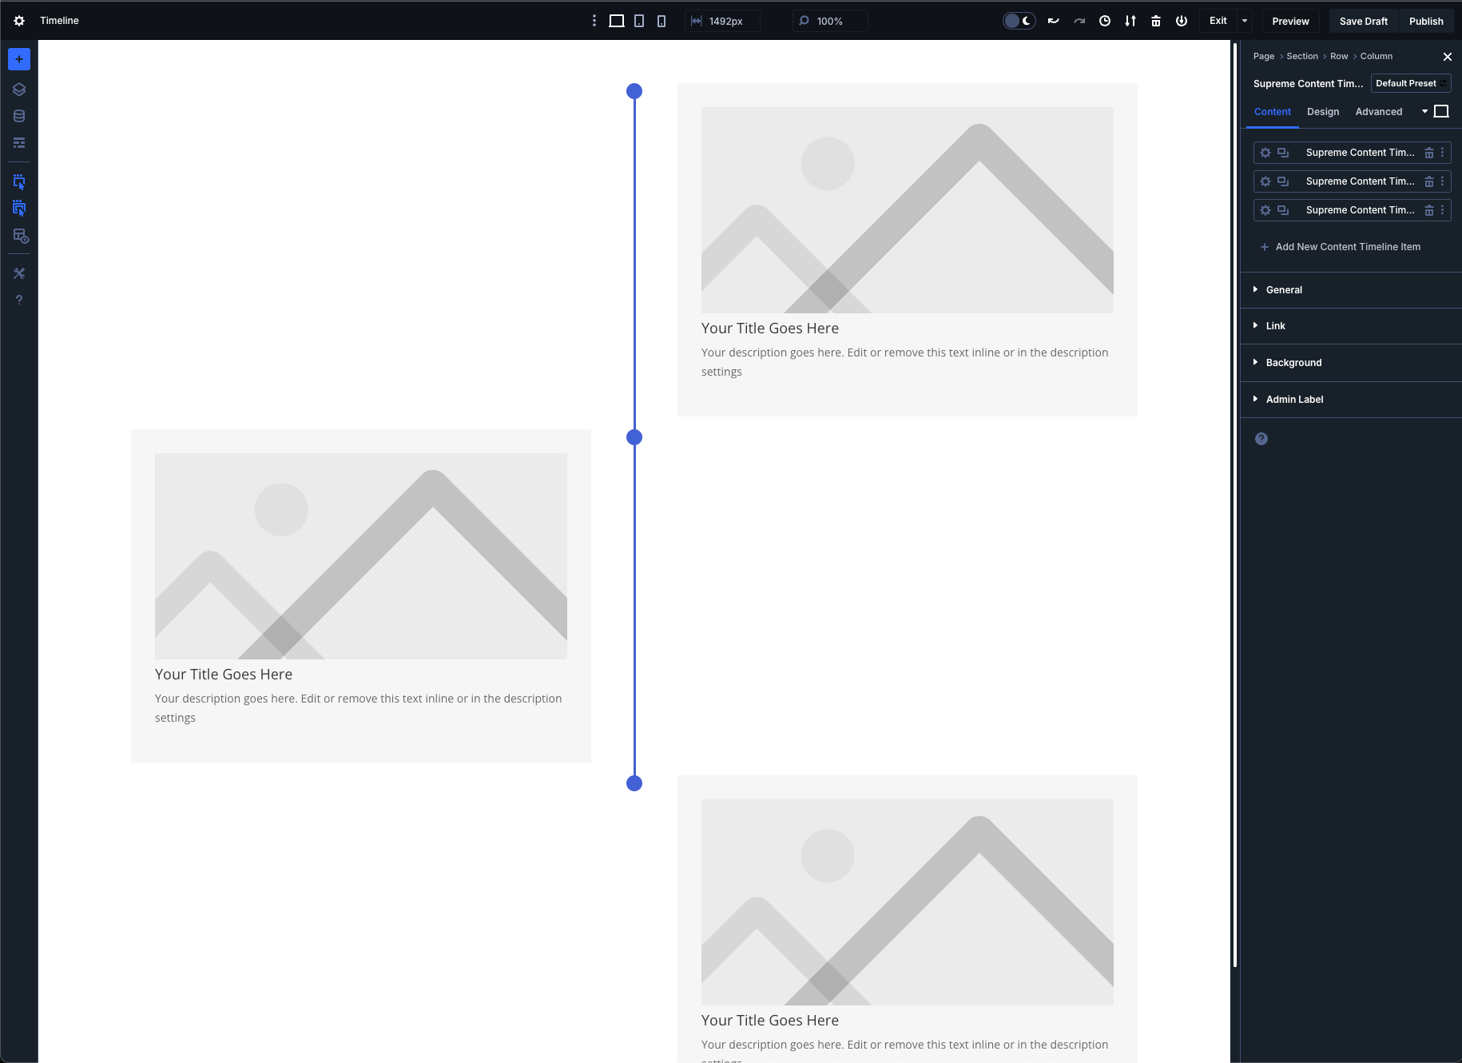Click the blue add module plus button
The image size is (1462, 1063).
point(19,59)
